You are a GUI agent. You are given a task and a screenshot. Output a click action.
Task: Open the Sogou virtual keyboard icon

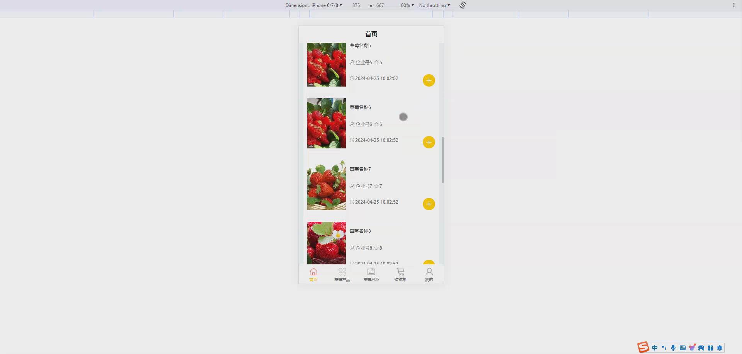point(682,348)
